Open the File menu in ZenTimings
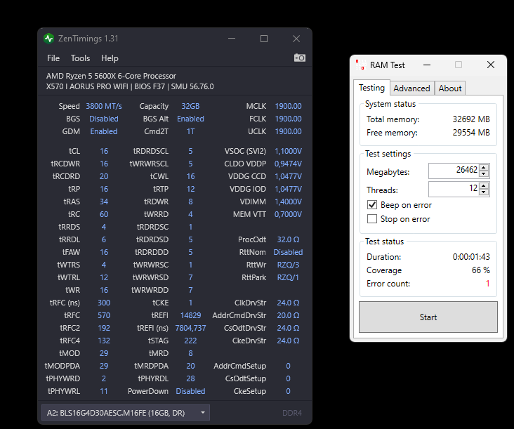The image size is (514, 429). tap(53, 58)
